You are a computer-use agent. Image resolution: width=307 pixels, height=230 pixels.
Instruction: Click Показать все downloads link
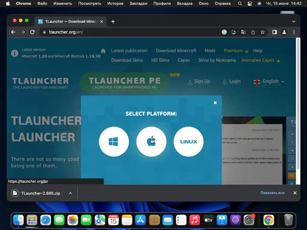272,193
